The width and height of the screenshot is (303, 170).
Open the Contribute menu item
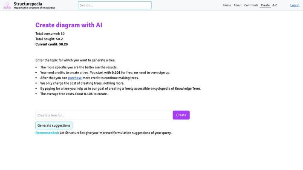pyautogui.click(x=251, y=5)
